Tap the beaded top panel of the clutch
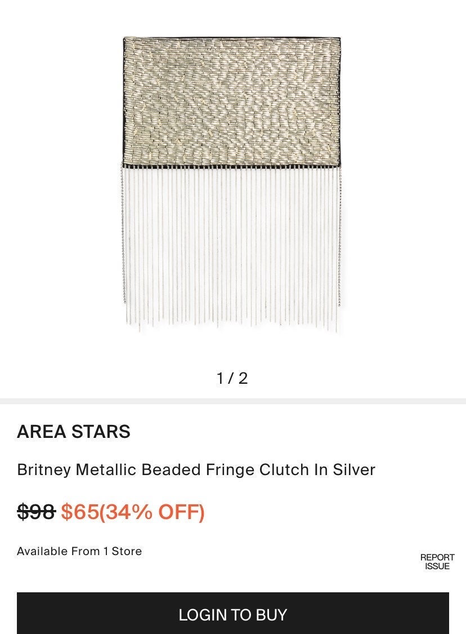This screenshot has height=634, width=466. (x=232, y=100)
